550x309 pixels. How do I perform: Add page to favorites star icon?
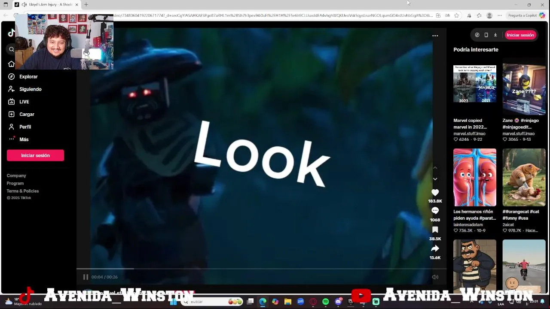[x=456, y=15]
